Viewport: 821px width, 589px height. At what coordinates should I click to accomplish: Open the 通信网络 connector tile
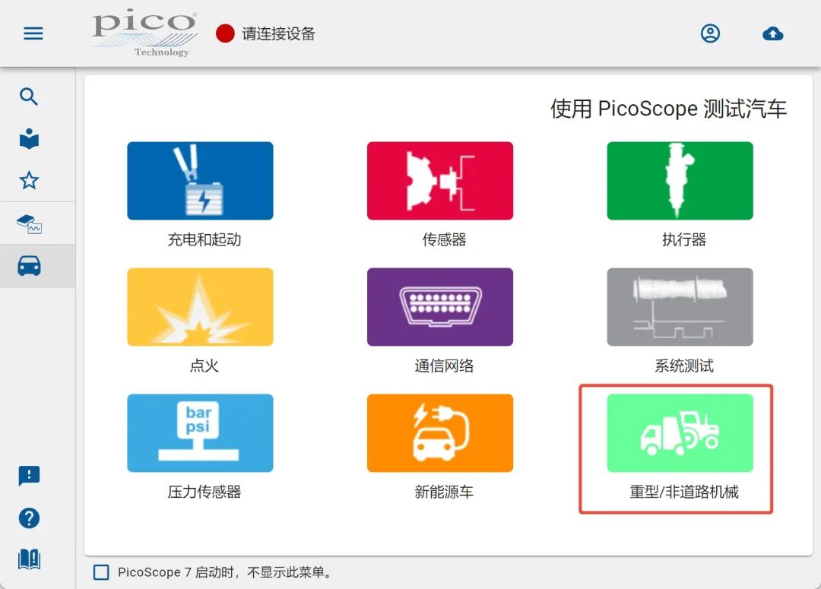(x=440, y=307)
